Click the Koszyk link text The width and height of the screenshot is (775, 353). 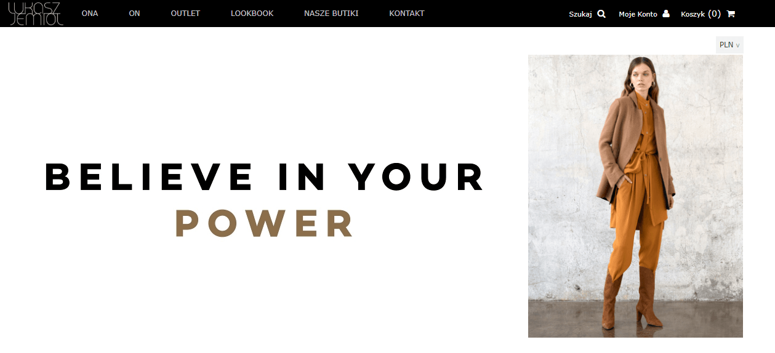click(x=693, y=14)
